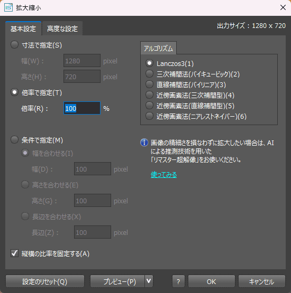Click the アルゴリズム tab header
Image resolution: width=291 pixels, height=293 pixels.
pyautogui.click(x=158, y=49)
